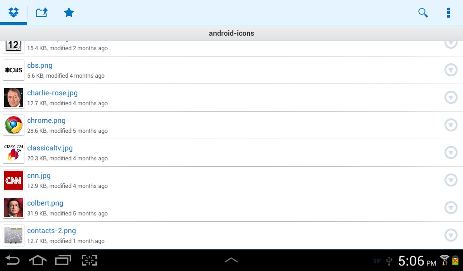Open the Favorites star tab
This screenshot has height=271, width=463.
click(69, 12)
